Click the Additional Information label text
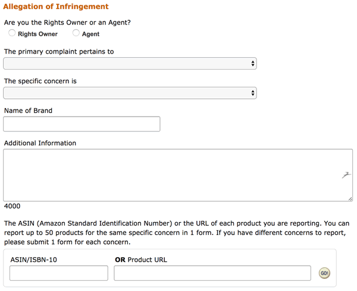The image size is (357, 291). click(x=40, y=143)
